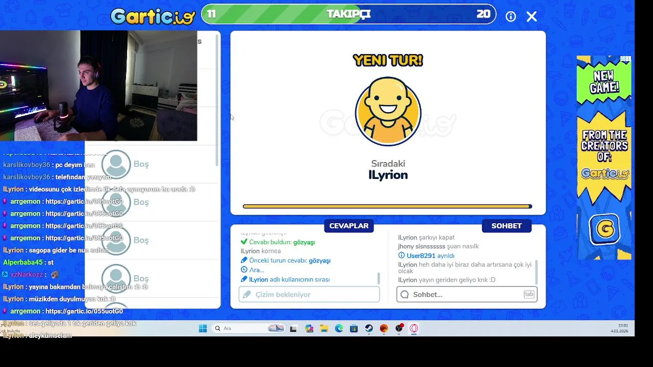Focus the 'Çizim bekleniyor' answer input
The width and height of the screenshot is (653, 367).
click(x=309, y=295)
